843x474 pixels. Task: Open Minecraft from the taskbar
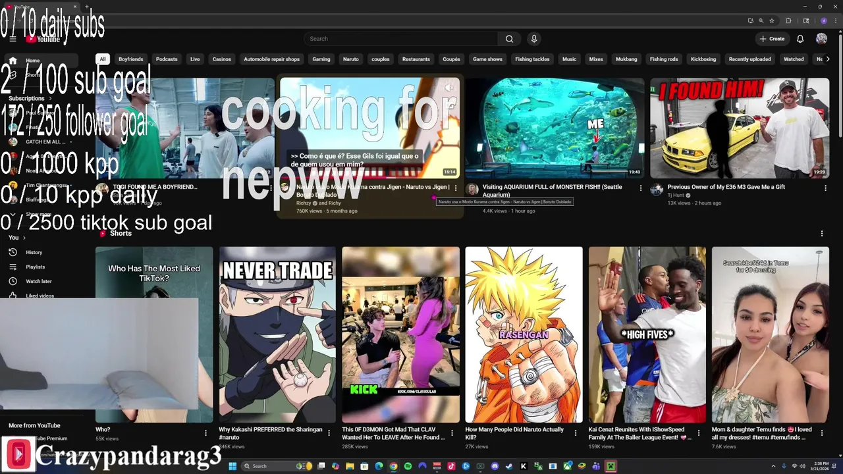(x=611, y=466)
